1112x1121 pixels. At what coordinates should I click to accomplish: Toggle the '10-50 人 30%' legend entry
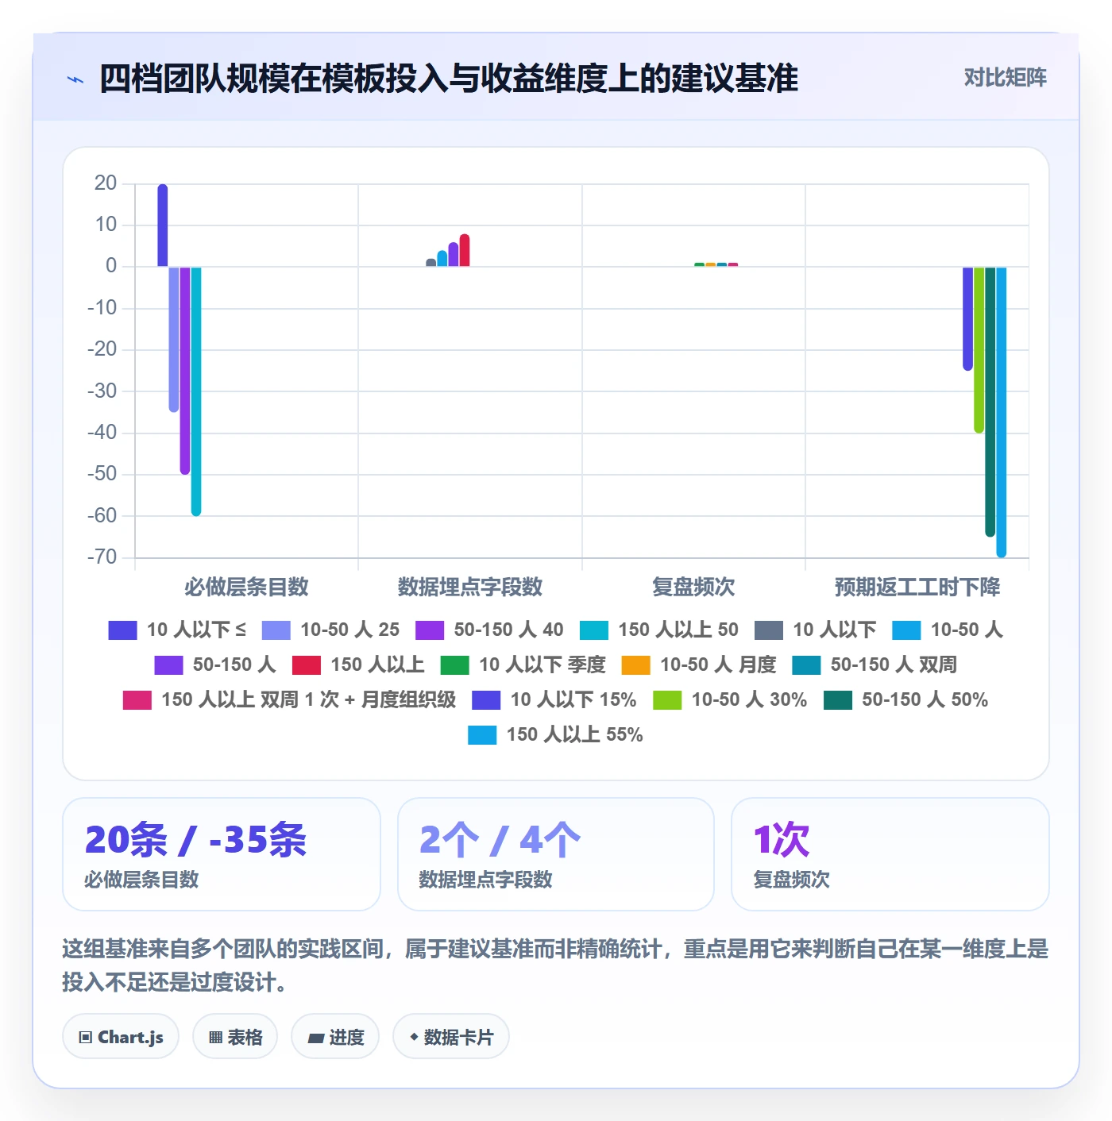(730, 699)
